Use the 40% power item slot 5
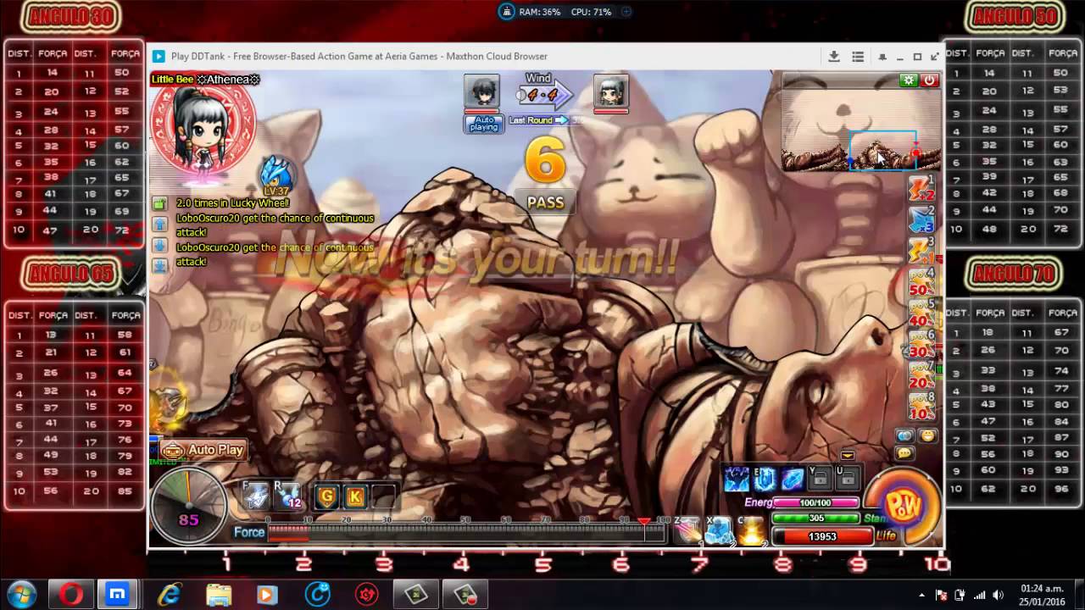 point(922,313)
